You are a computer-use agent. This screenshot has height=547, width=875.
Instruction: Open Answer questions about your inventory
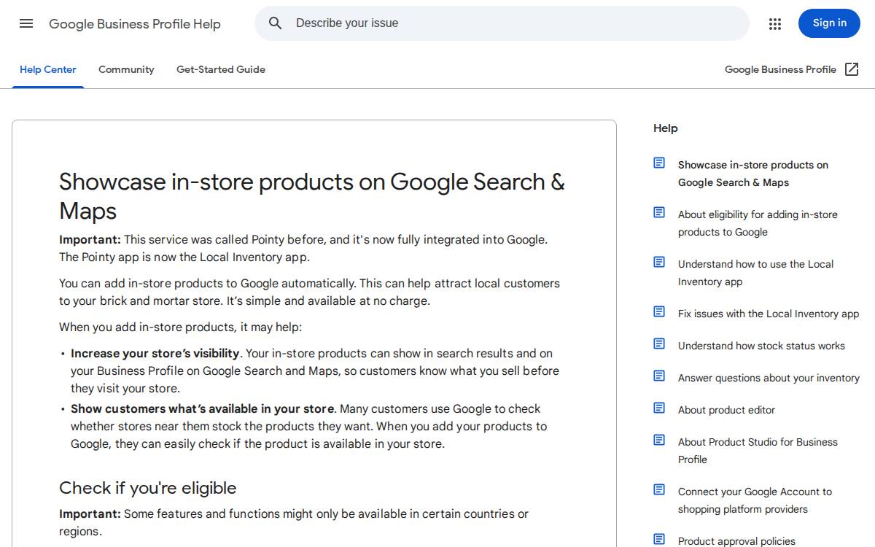point(769,378)
